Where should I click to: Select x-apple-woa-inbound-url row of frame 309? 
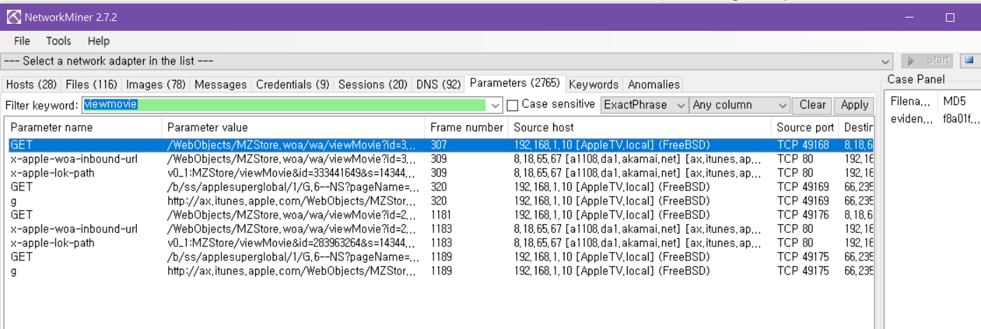click(x=440, y=159)
